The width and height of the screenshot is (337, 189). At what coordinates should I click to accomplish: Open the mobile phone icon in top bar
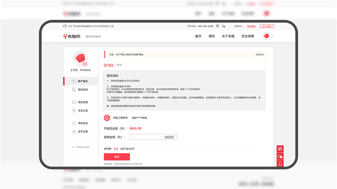coord(217,26)
